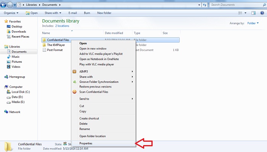Select Libraries in the navigation pane
This screenshot has height=152, width=267.
coord(12,47)
